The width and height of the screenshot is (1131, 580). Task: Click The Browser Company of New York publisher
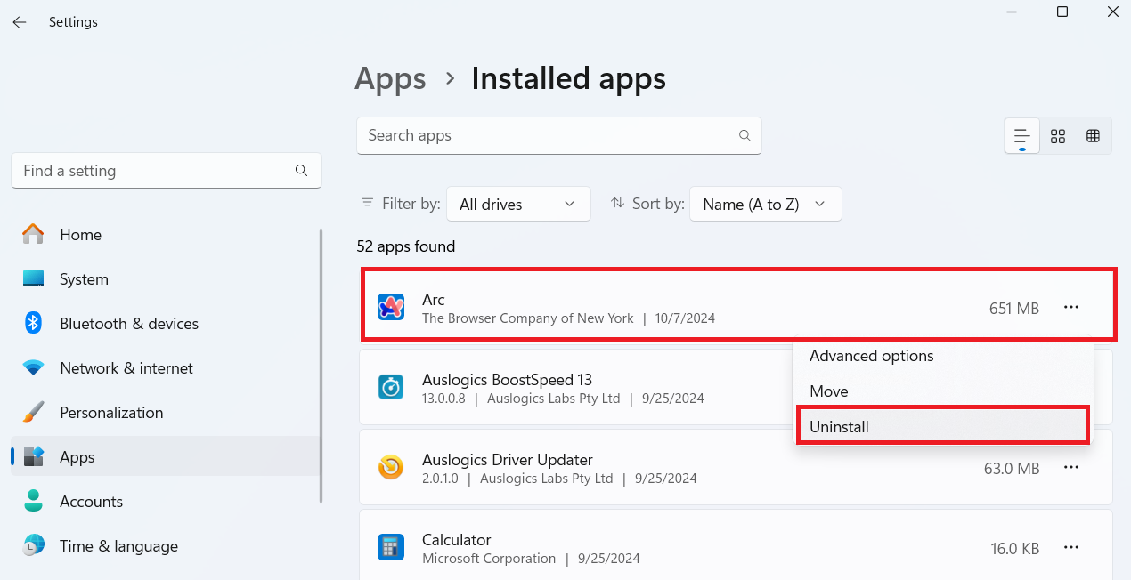pyautogui.click(x=528, y=318)
